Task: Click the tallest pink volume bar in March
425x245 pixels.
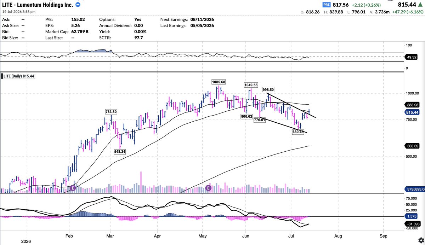Action: [141, 182]
